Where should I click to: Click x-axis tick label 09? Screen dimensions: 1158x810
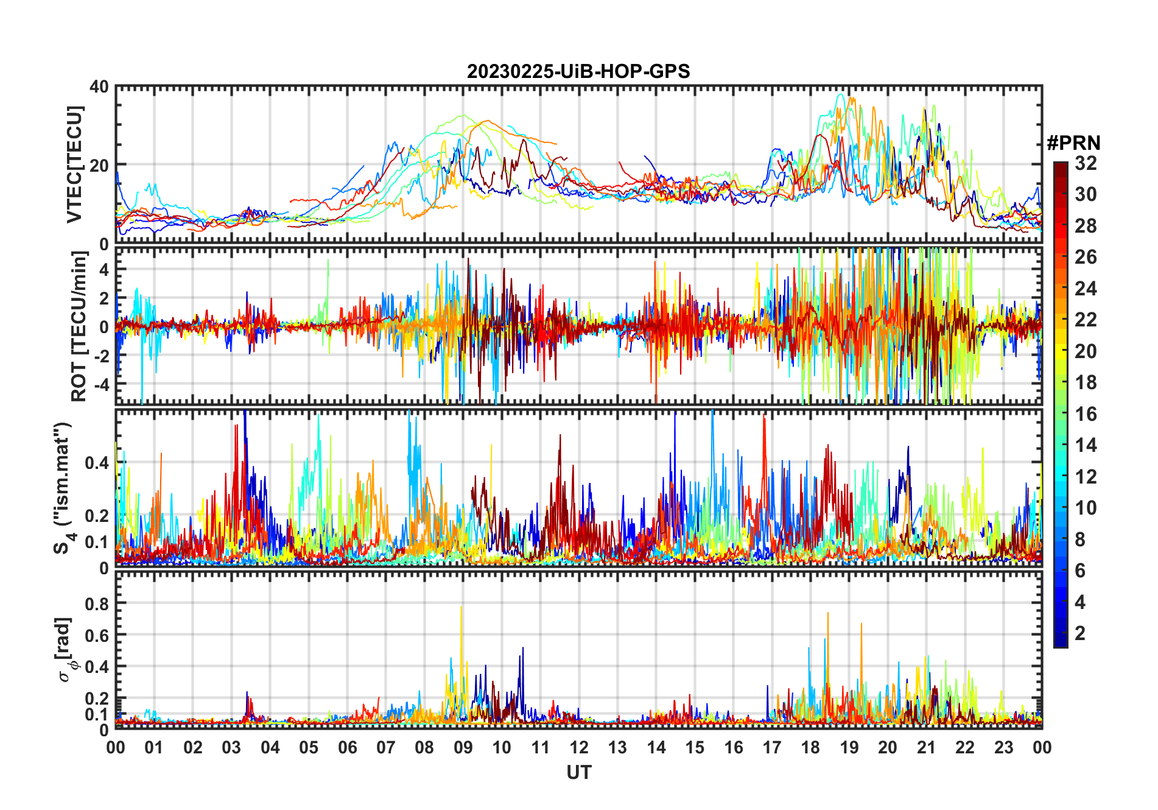pos(463,747)
